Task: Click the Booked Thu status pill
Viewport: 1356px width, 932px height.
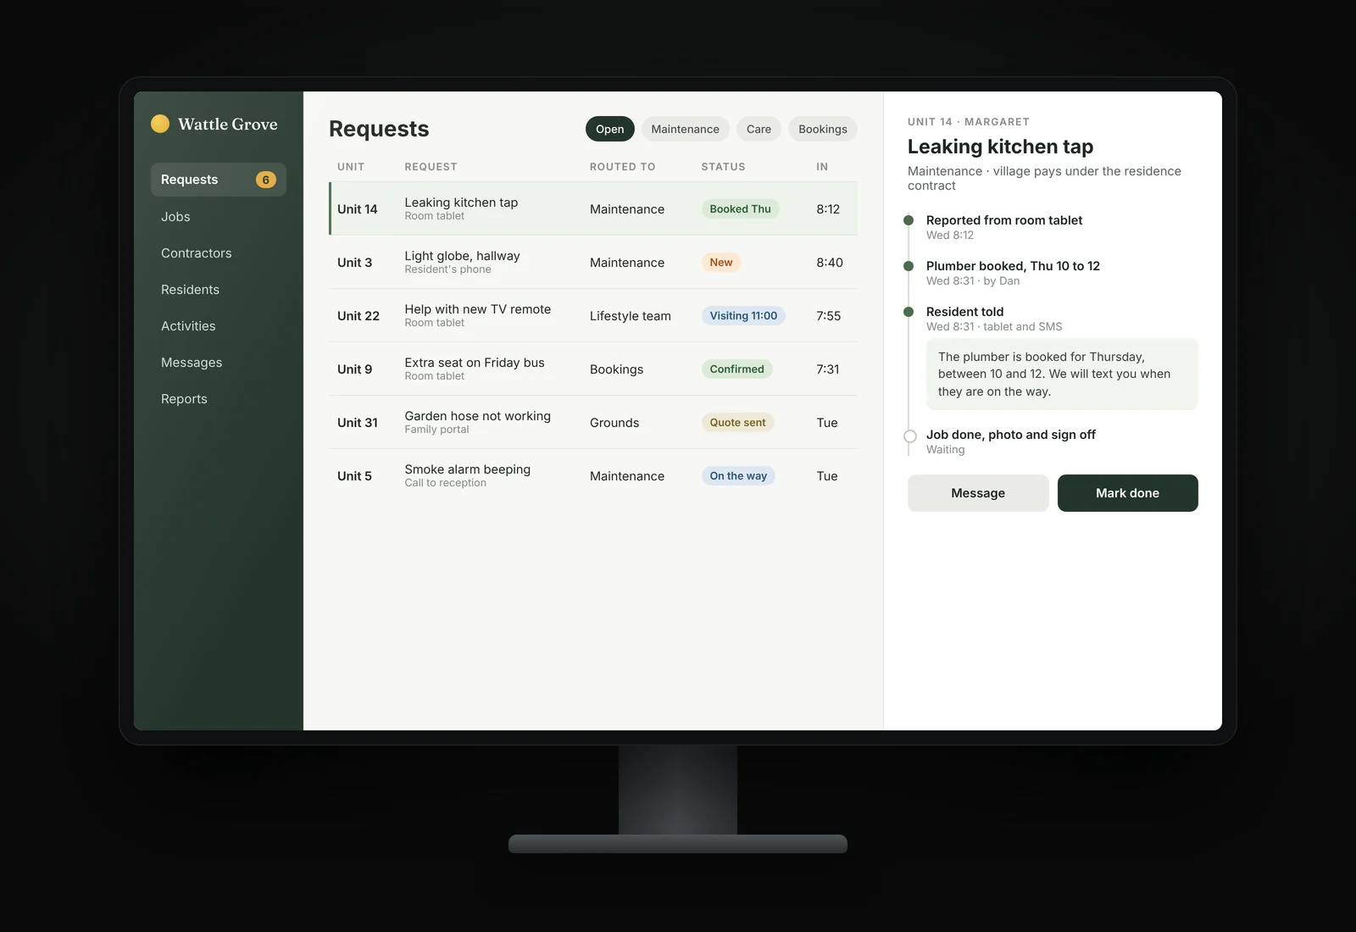Action: click(741, 209)
